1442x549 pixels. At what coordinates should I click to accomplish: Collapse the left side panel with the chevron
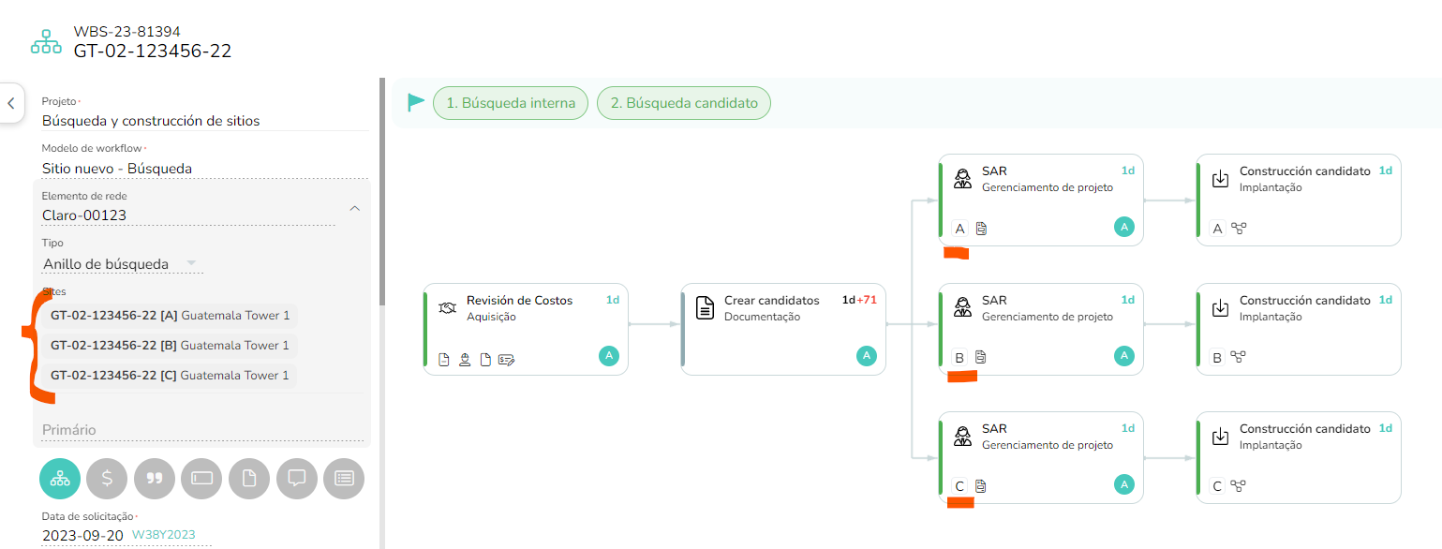pos(11,103)
